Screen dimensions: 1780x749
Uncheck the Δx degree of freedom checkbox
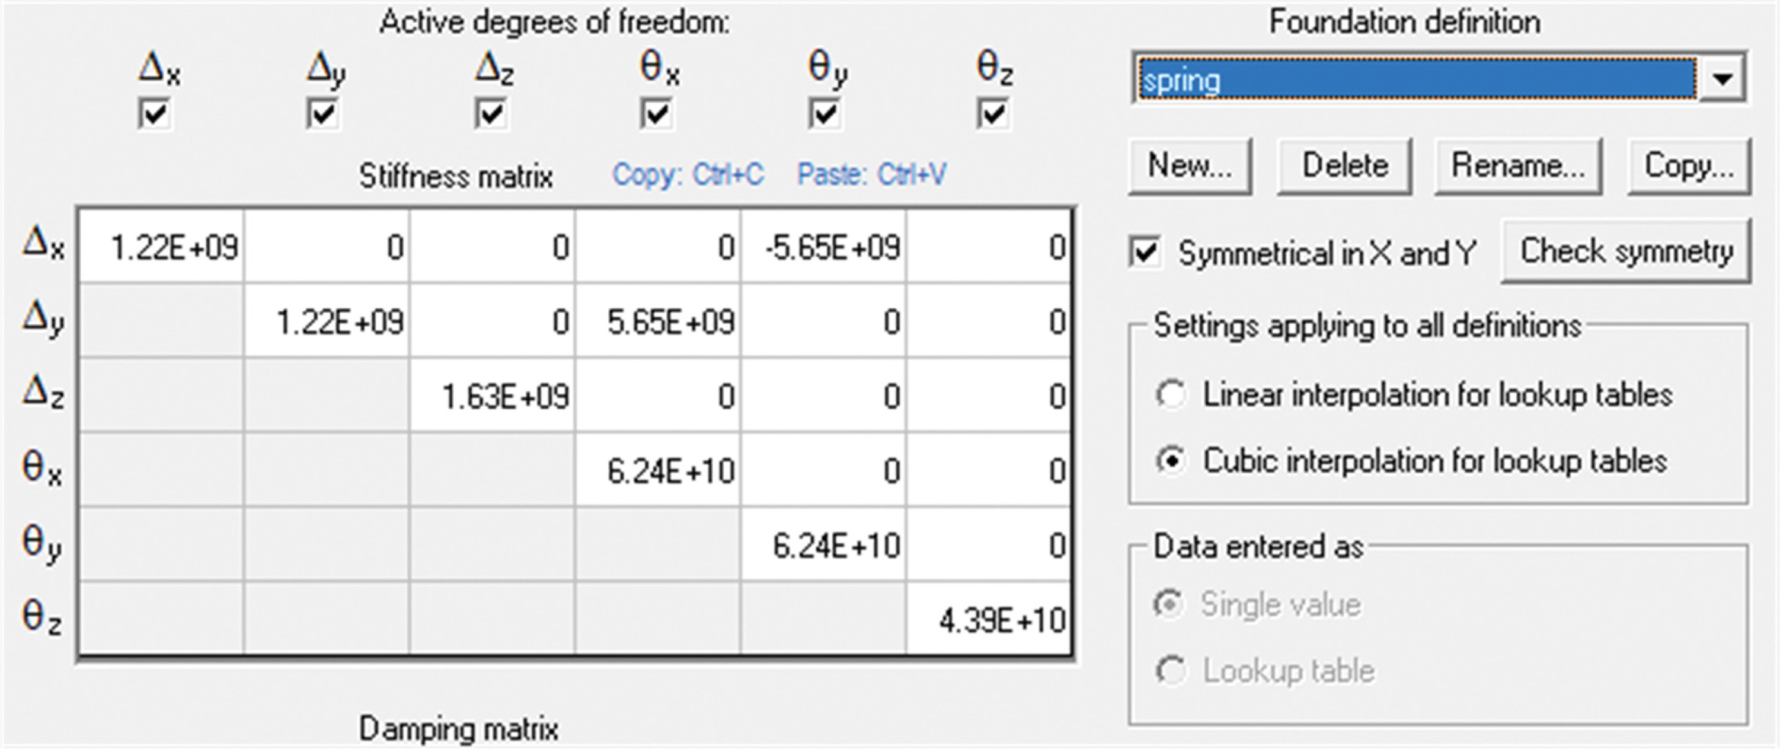[154, 114]
